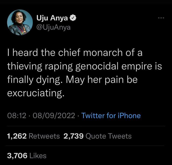The width and height of the screenshot is (172, 165).
Task: Open the three-dot more options menu
Action: [161, 18]
